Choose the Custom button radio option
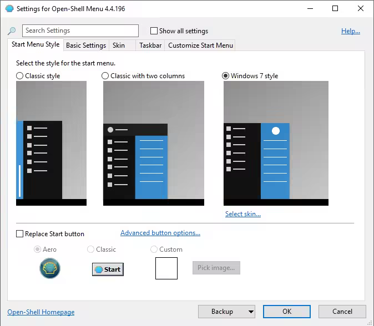 pyautogui.click(x=154, y=249)
